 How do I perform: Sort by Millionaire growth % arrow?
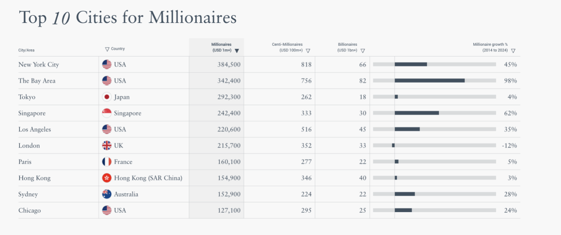coord(513,50)
